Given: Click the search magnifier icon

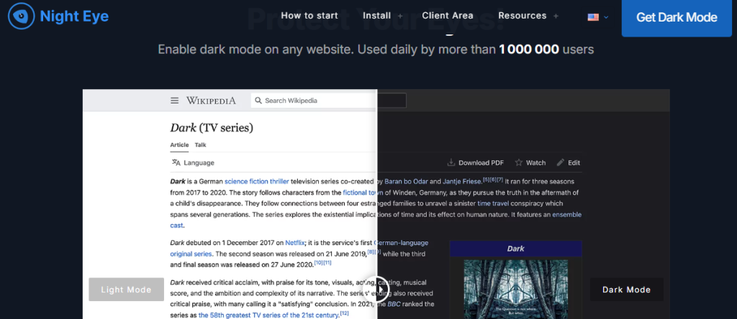Looking at the screenshot, I should [x=258, y=101].
